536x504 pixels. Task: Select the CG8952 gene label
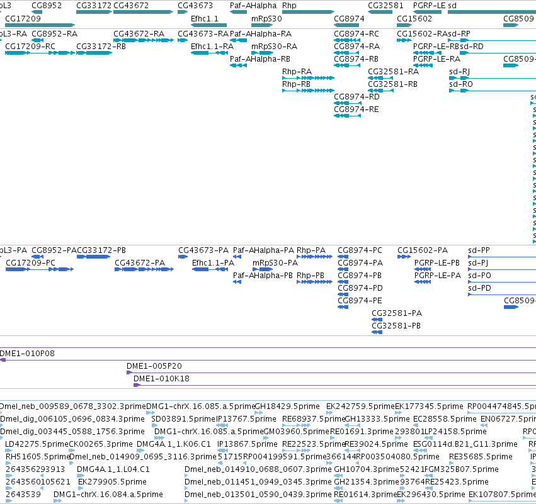(x=47, y=6)
